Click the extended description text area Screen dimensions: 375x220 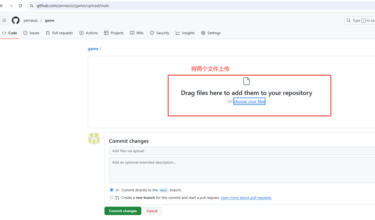tap(242, 170)
